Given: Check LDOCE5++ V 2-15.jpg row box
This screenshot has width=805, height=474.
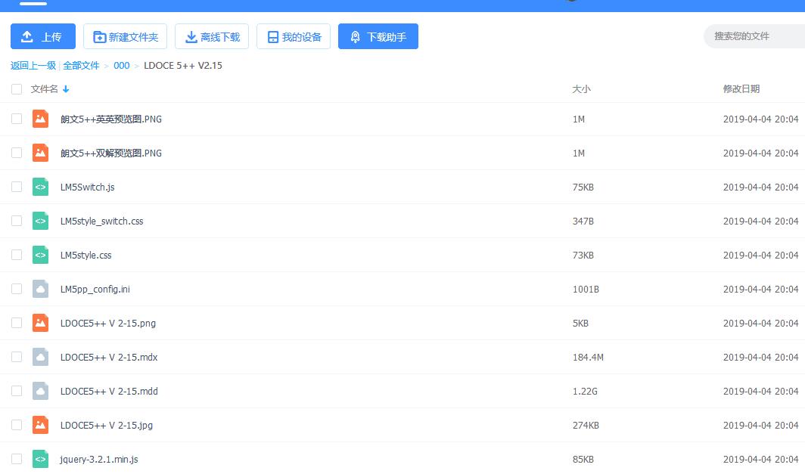Looking at the screenshot, I should click(x=17, y=425).
